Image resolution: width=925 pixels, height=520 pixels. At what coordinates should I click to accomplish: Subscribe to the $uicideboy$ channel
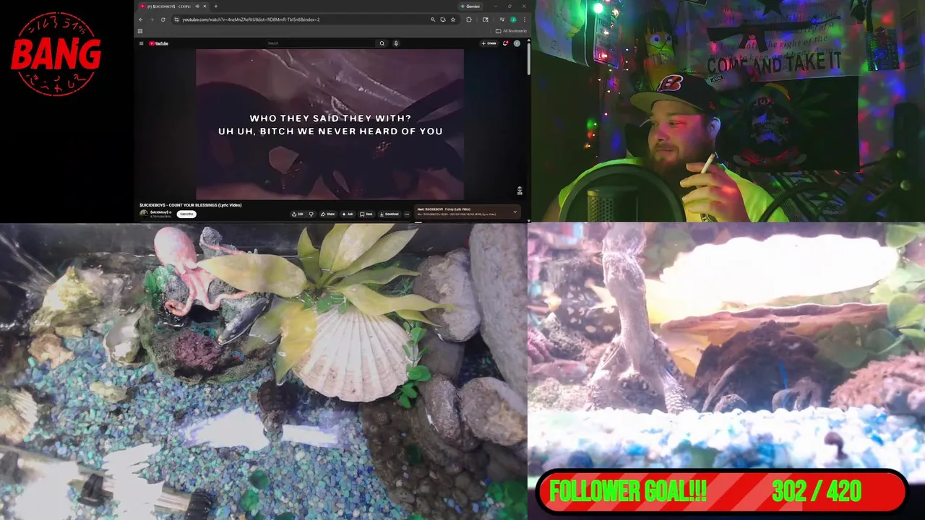[x=186, y=214]
